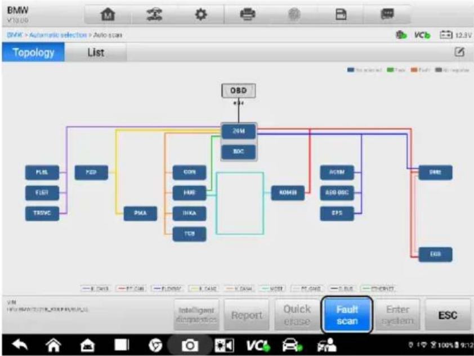Click the FLEXRAY legend entry
The image size is (474, 356).
[x=167, y=288]
